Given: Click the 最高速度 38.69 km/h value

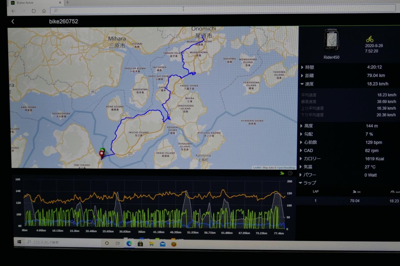Looking at the screenshot, I should tap(387, 102).
